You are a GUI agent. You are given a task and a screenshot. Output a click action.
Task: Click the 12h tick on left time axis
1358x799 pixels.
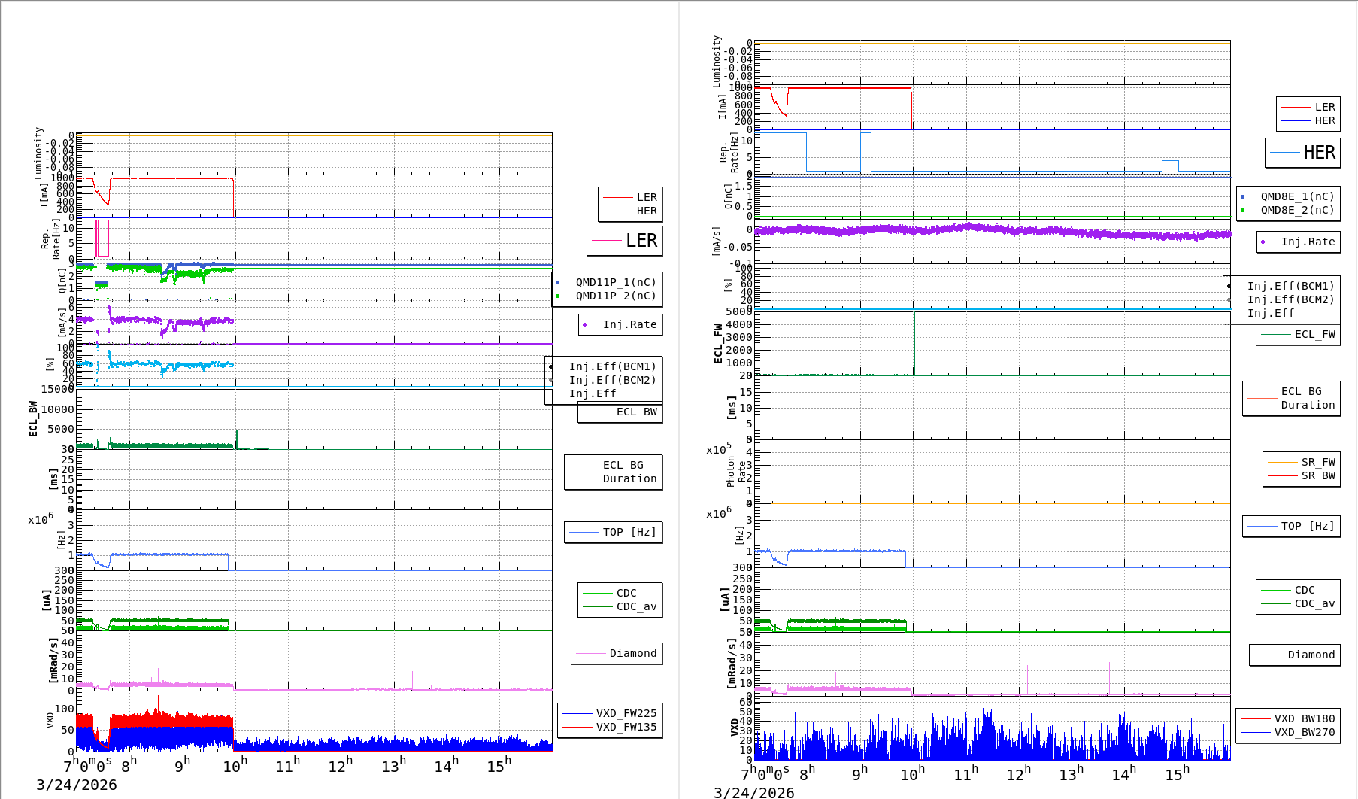(x=341, y=766)
